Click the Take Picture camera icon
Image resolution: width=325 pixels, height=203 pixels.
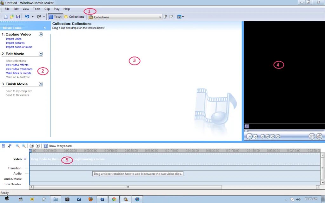pos(319,136)
